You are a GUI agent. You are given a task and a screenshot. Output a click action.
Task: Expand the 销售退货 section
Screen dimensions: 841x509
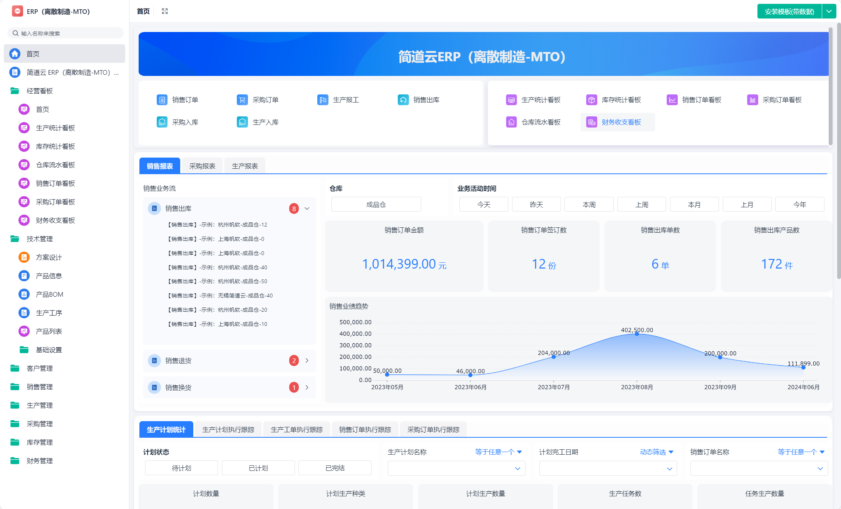tap(307, 361)
